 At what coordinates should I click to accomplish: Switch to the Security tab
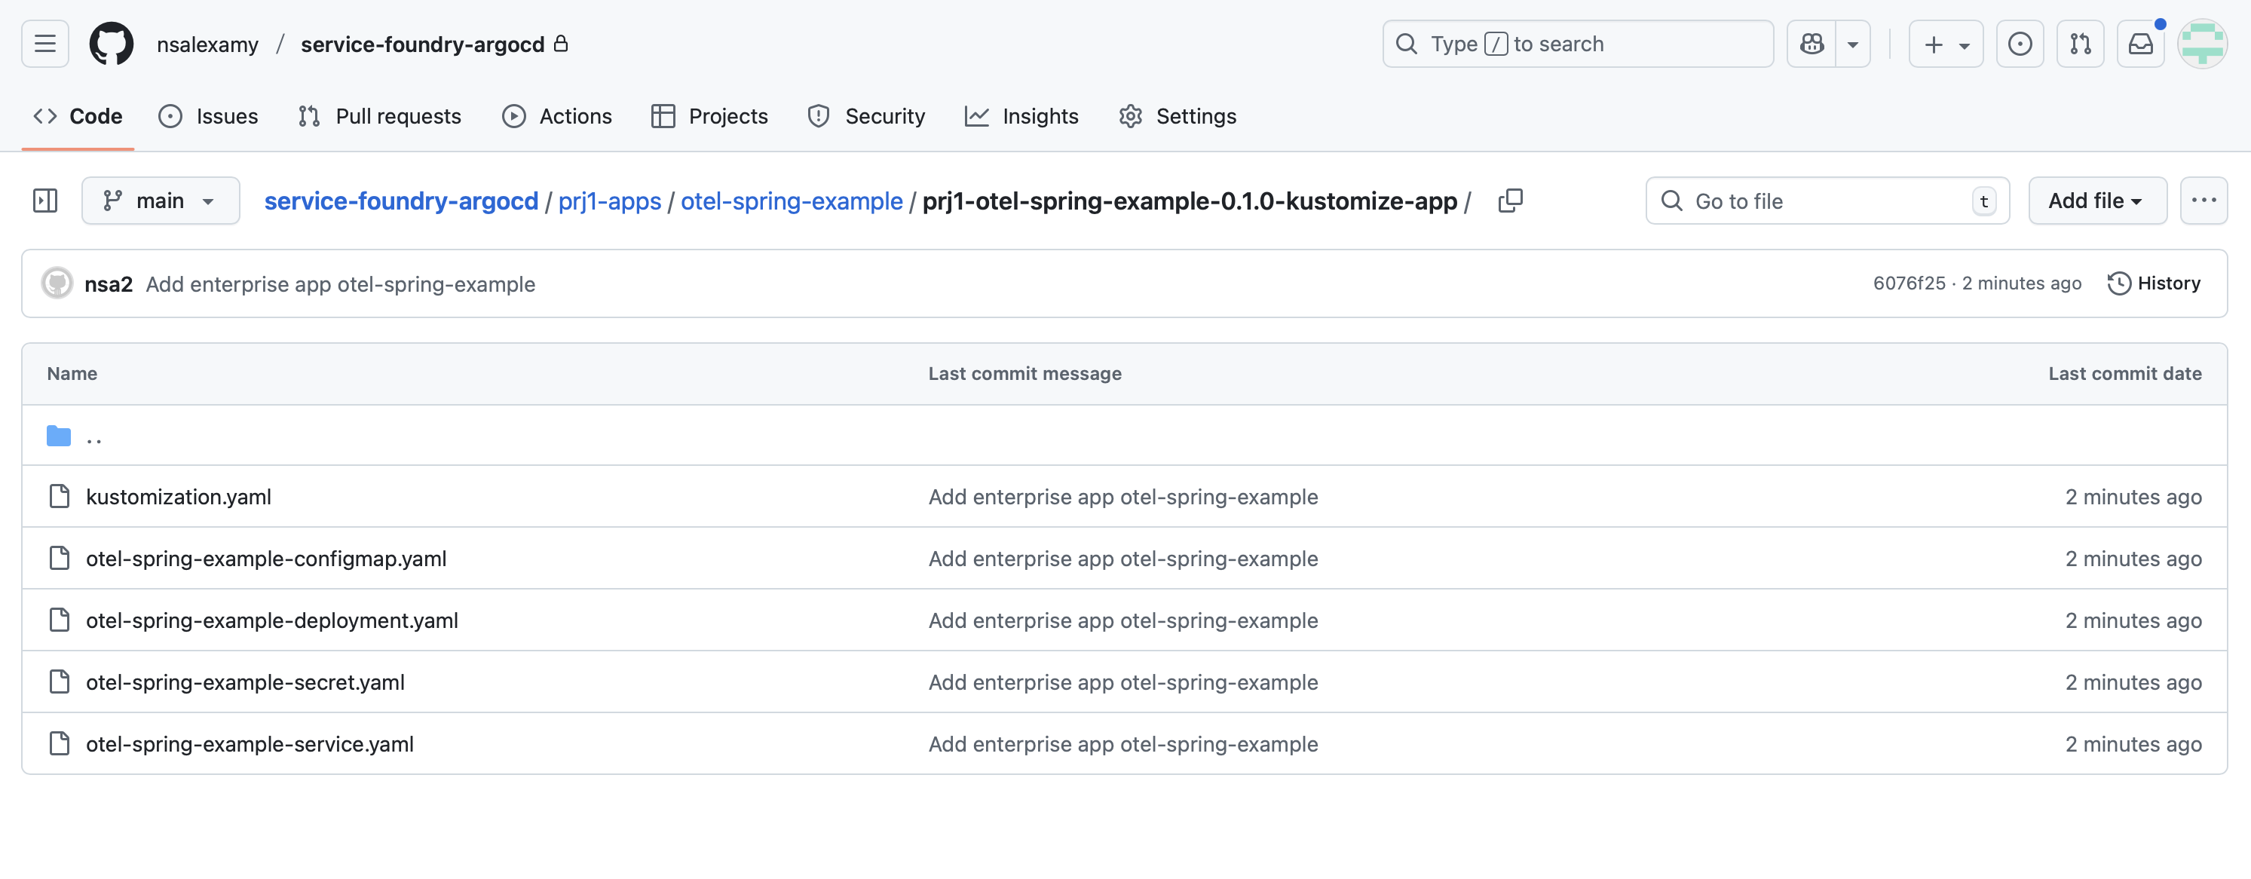tap(867, 116)
